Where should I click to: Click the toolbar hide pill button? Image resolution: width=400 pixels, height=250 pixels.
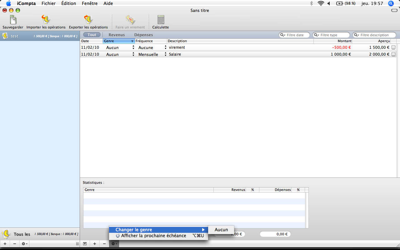(x=394, y=10)
